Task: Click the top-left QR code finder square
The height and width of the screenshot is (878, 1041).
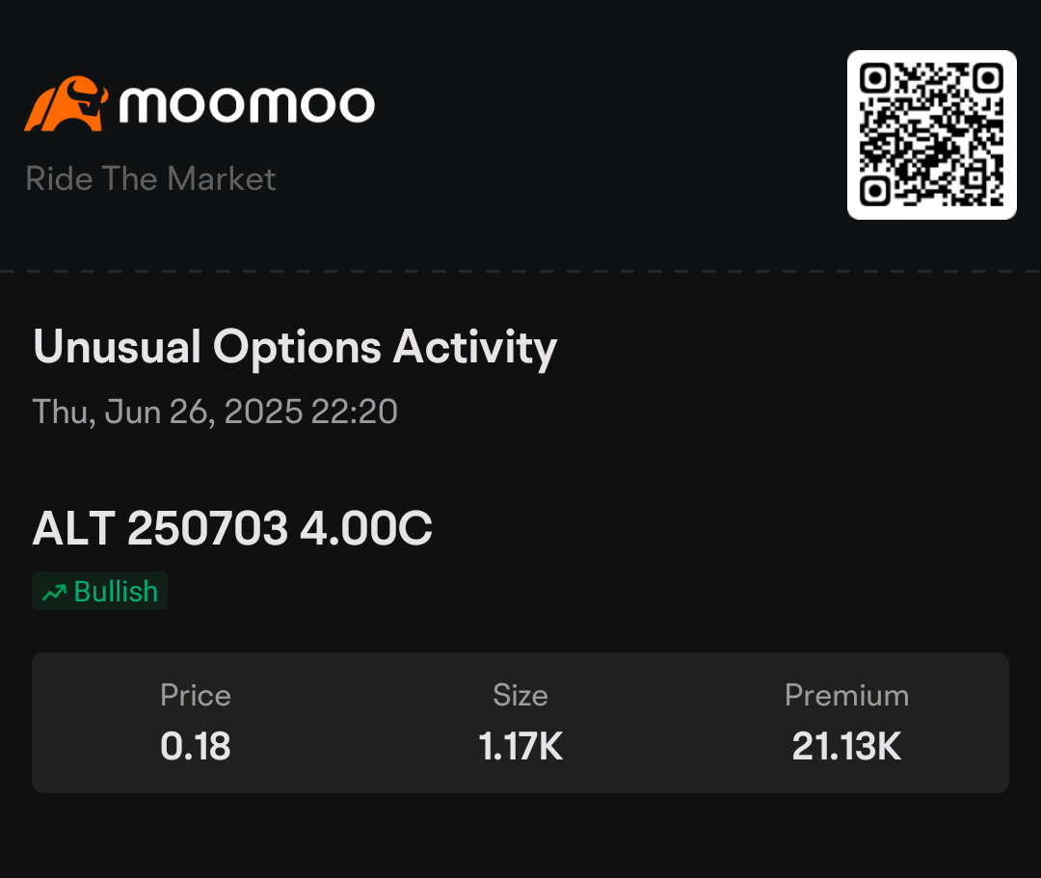Action: [x=875, y=79]
